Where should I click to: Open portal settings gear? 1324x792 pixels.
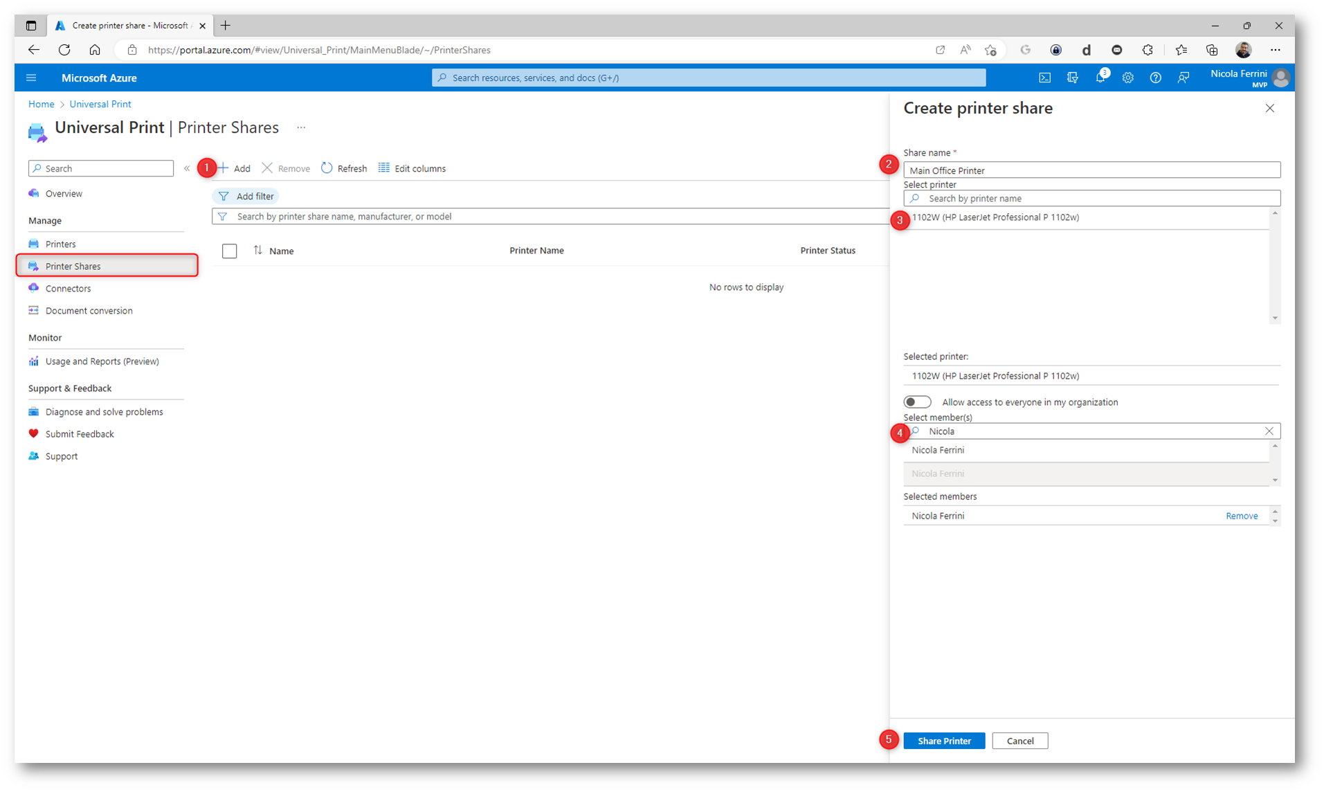tap(1127, 78)
